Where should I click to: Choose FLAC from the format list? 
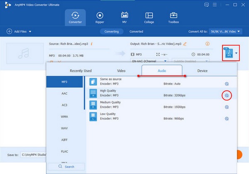[64, 152]
